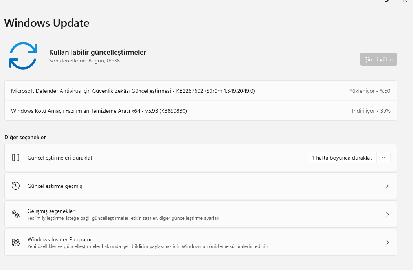Open the pause duration dropdown arrow
This screenshot has height=270, width=413.
pyautogui.click(x=384, y=158)
